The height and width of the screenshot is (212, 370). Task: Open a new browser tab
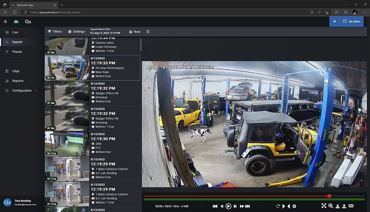tap(62, 5)
